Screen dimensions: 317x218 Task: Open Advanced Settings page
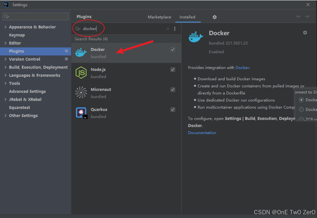coord(27,92)
